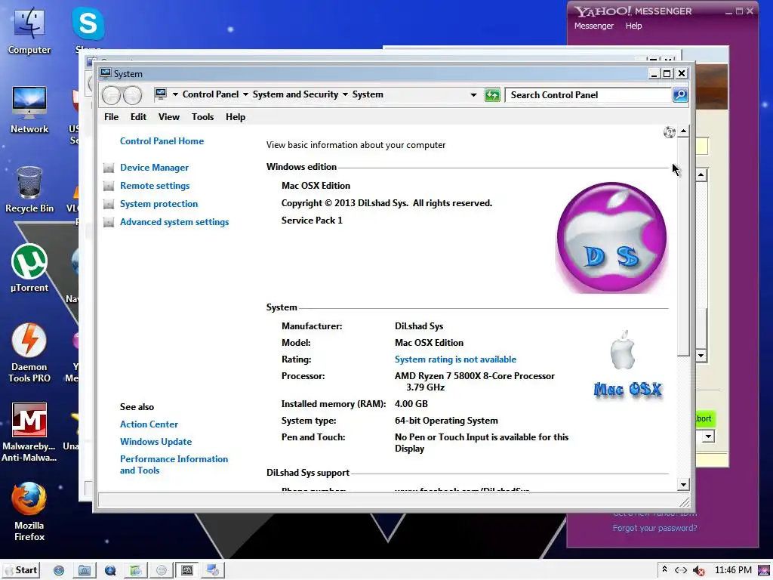Image resolution: width=773 pixels, height=580 pixels.
Task: Click the blue globe taskbar icon
Action: click(110, 571)
